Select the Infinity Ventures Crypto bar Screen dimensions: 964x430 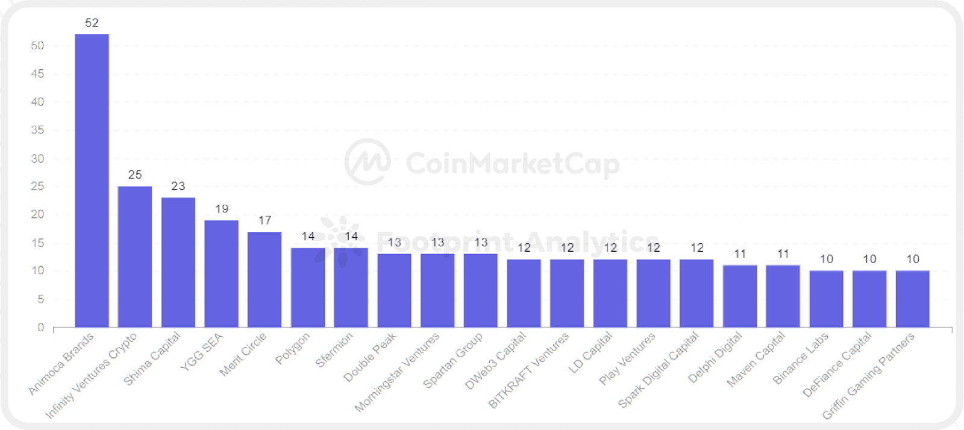pyautogui.click(x=135, y=257)
